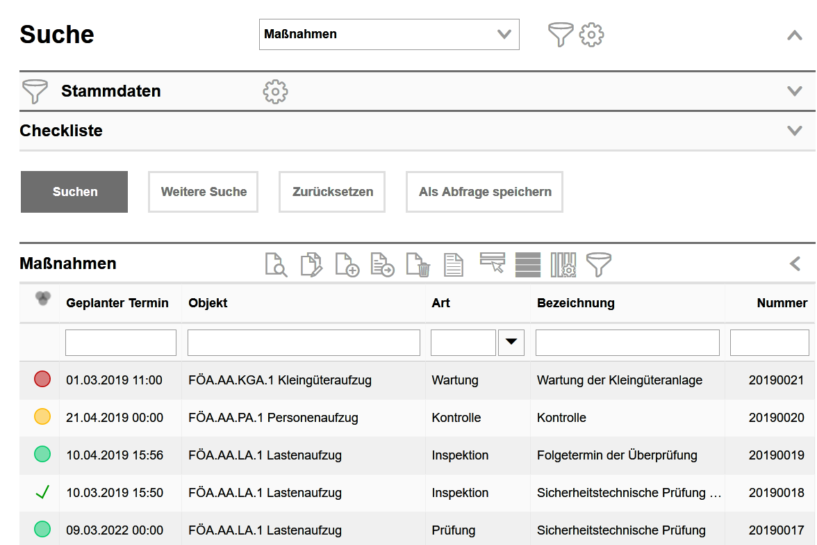Collapse the Suche panel

[794, 35]
